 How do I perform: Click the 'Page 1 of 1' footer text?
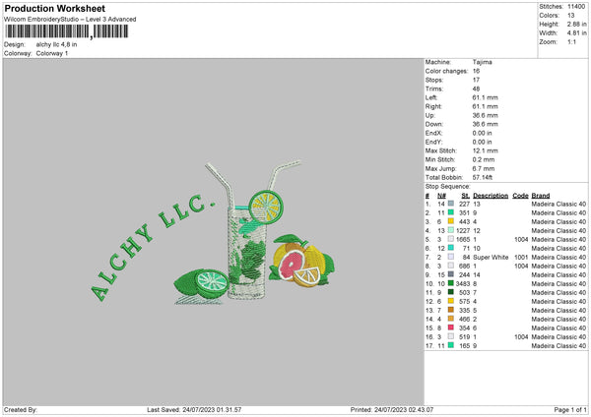pos(570,409)
